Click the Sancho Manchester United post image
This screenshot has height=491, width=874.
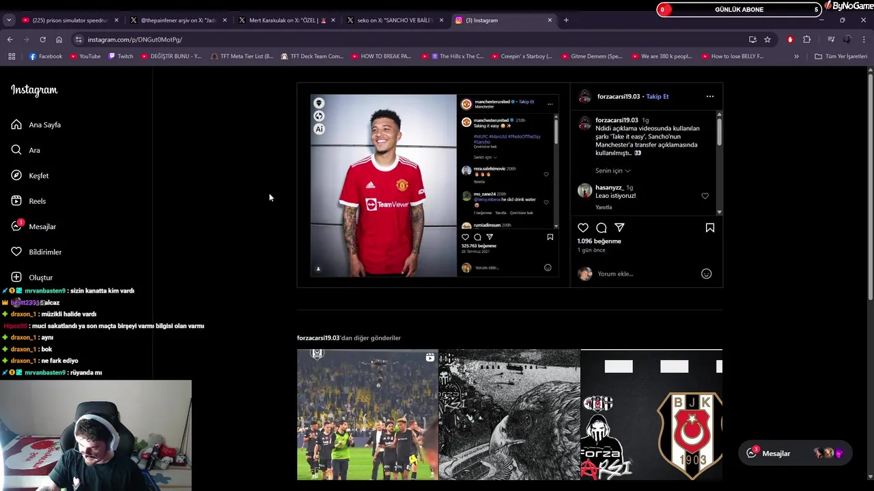tap(434, 185)
